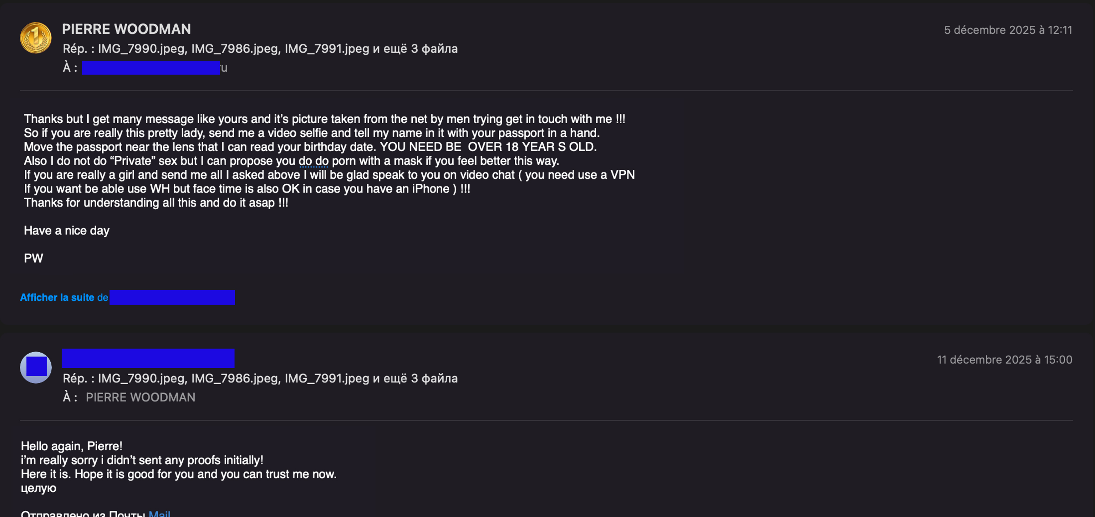Click the underlined "do do" spelling suggestion
This screenshot has height=517, width=1095.
pyautogui.click(x=313, y=161)
